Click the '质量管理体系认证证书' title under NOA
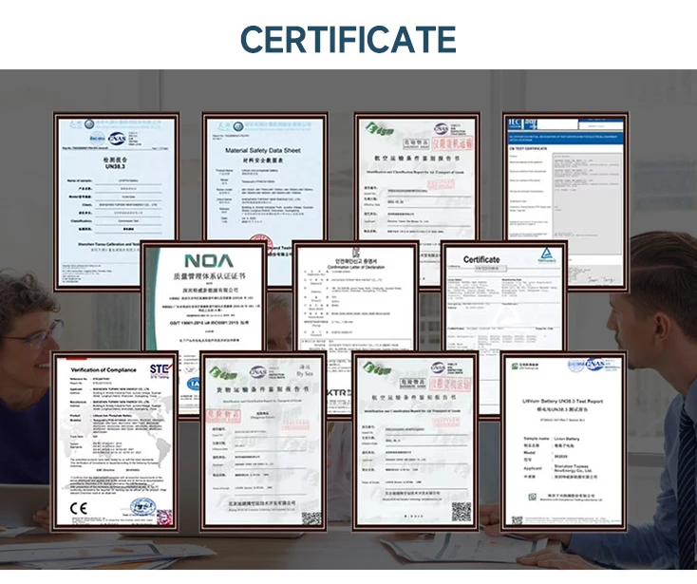The width and height of the screenshot is (697, 584). [x=209, y=276]
